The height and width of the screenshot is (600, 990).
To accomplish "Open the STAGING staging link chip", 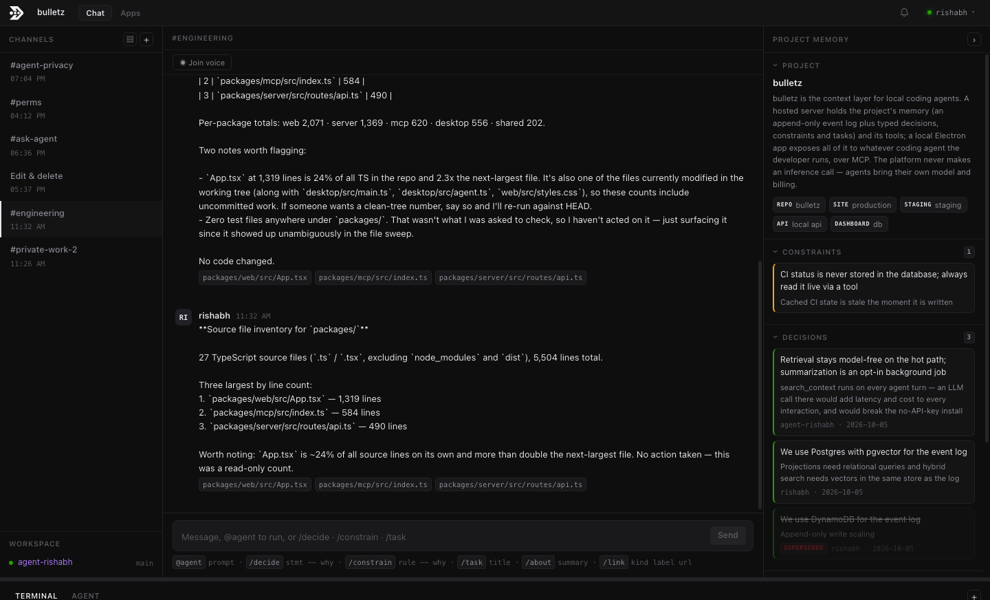I will point(933,204).
